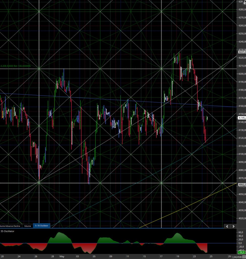Click the right arrow next to study tabs
246x259 pixels.
click(233, 226)
